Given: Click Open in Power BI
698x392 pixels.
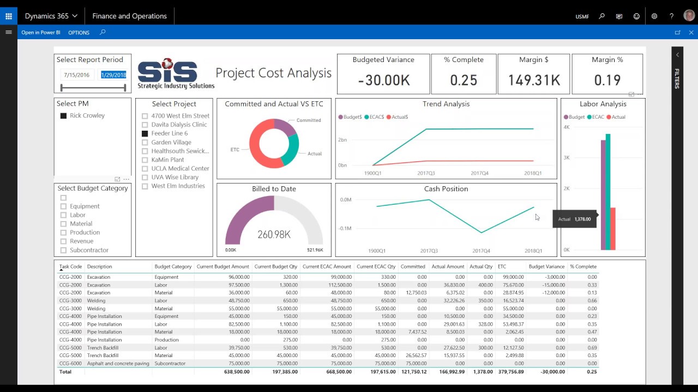Looking at the screenshot, I should (x=41, y=33).
